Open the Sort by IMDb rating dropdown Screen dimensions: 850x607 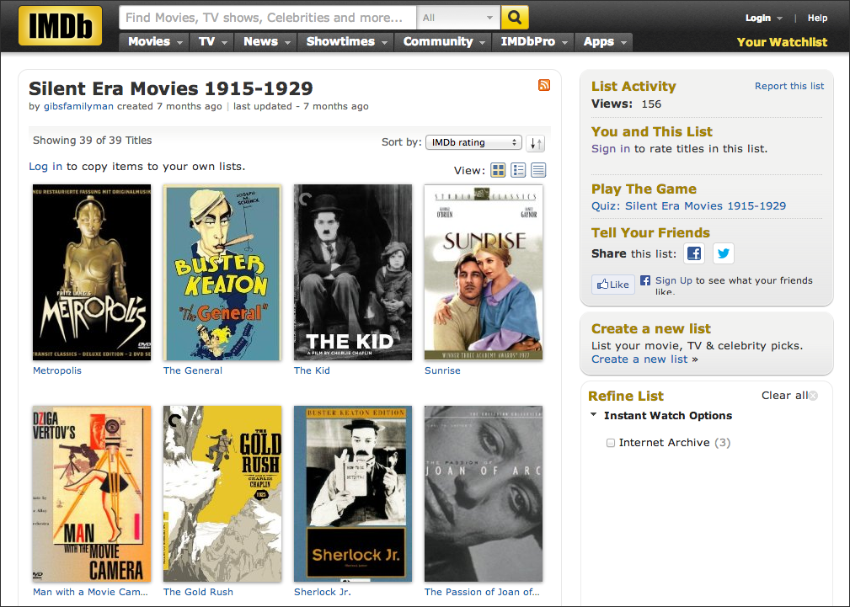(x=473, y=143)
